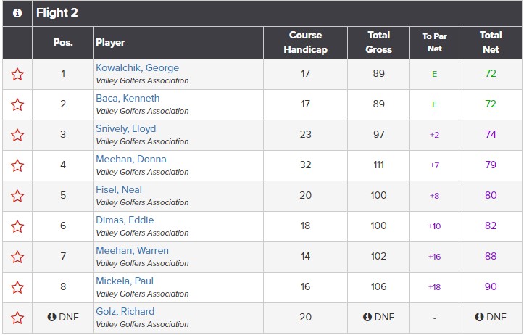Star Lloyd Snively's row
Image resolution: width=524 pixels, height=335 pixels.
tap(17, 135)
